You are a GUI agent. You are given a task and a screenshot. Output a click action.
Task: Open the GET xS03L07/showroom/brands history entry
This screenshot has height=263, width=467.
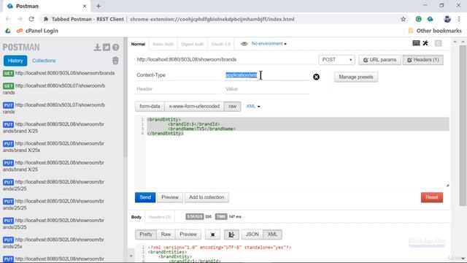click(54, 89)
